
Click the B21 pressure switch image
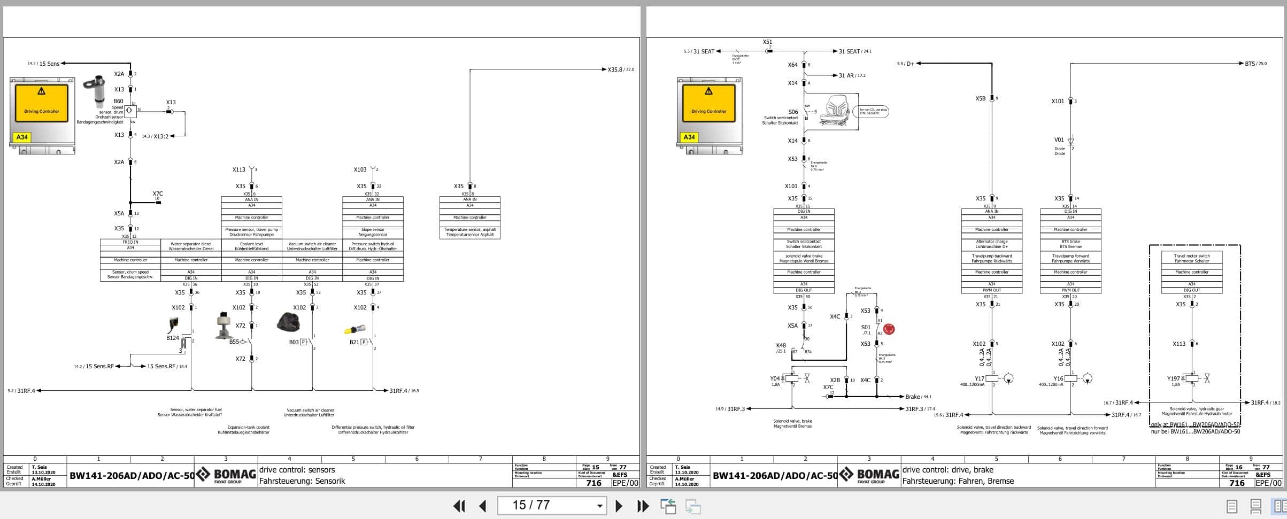pyautogui.click(x=354, y=329)
